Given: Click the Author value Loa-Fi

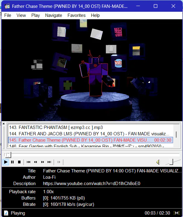Looking at the screenshot, I should click(49, 177).
